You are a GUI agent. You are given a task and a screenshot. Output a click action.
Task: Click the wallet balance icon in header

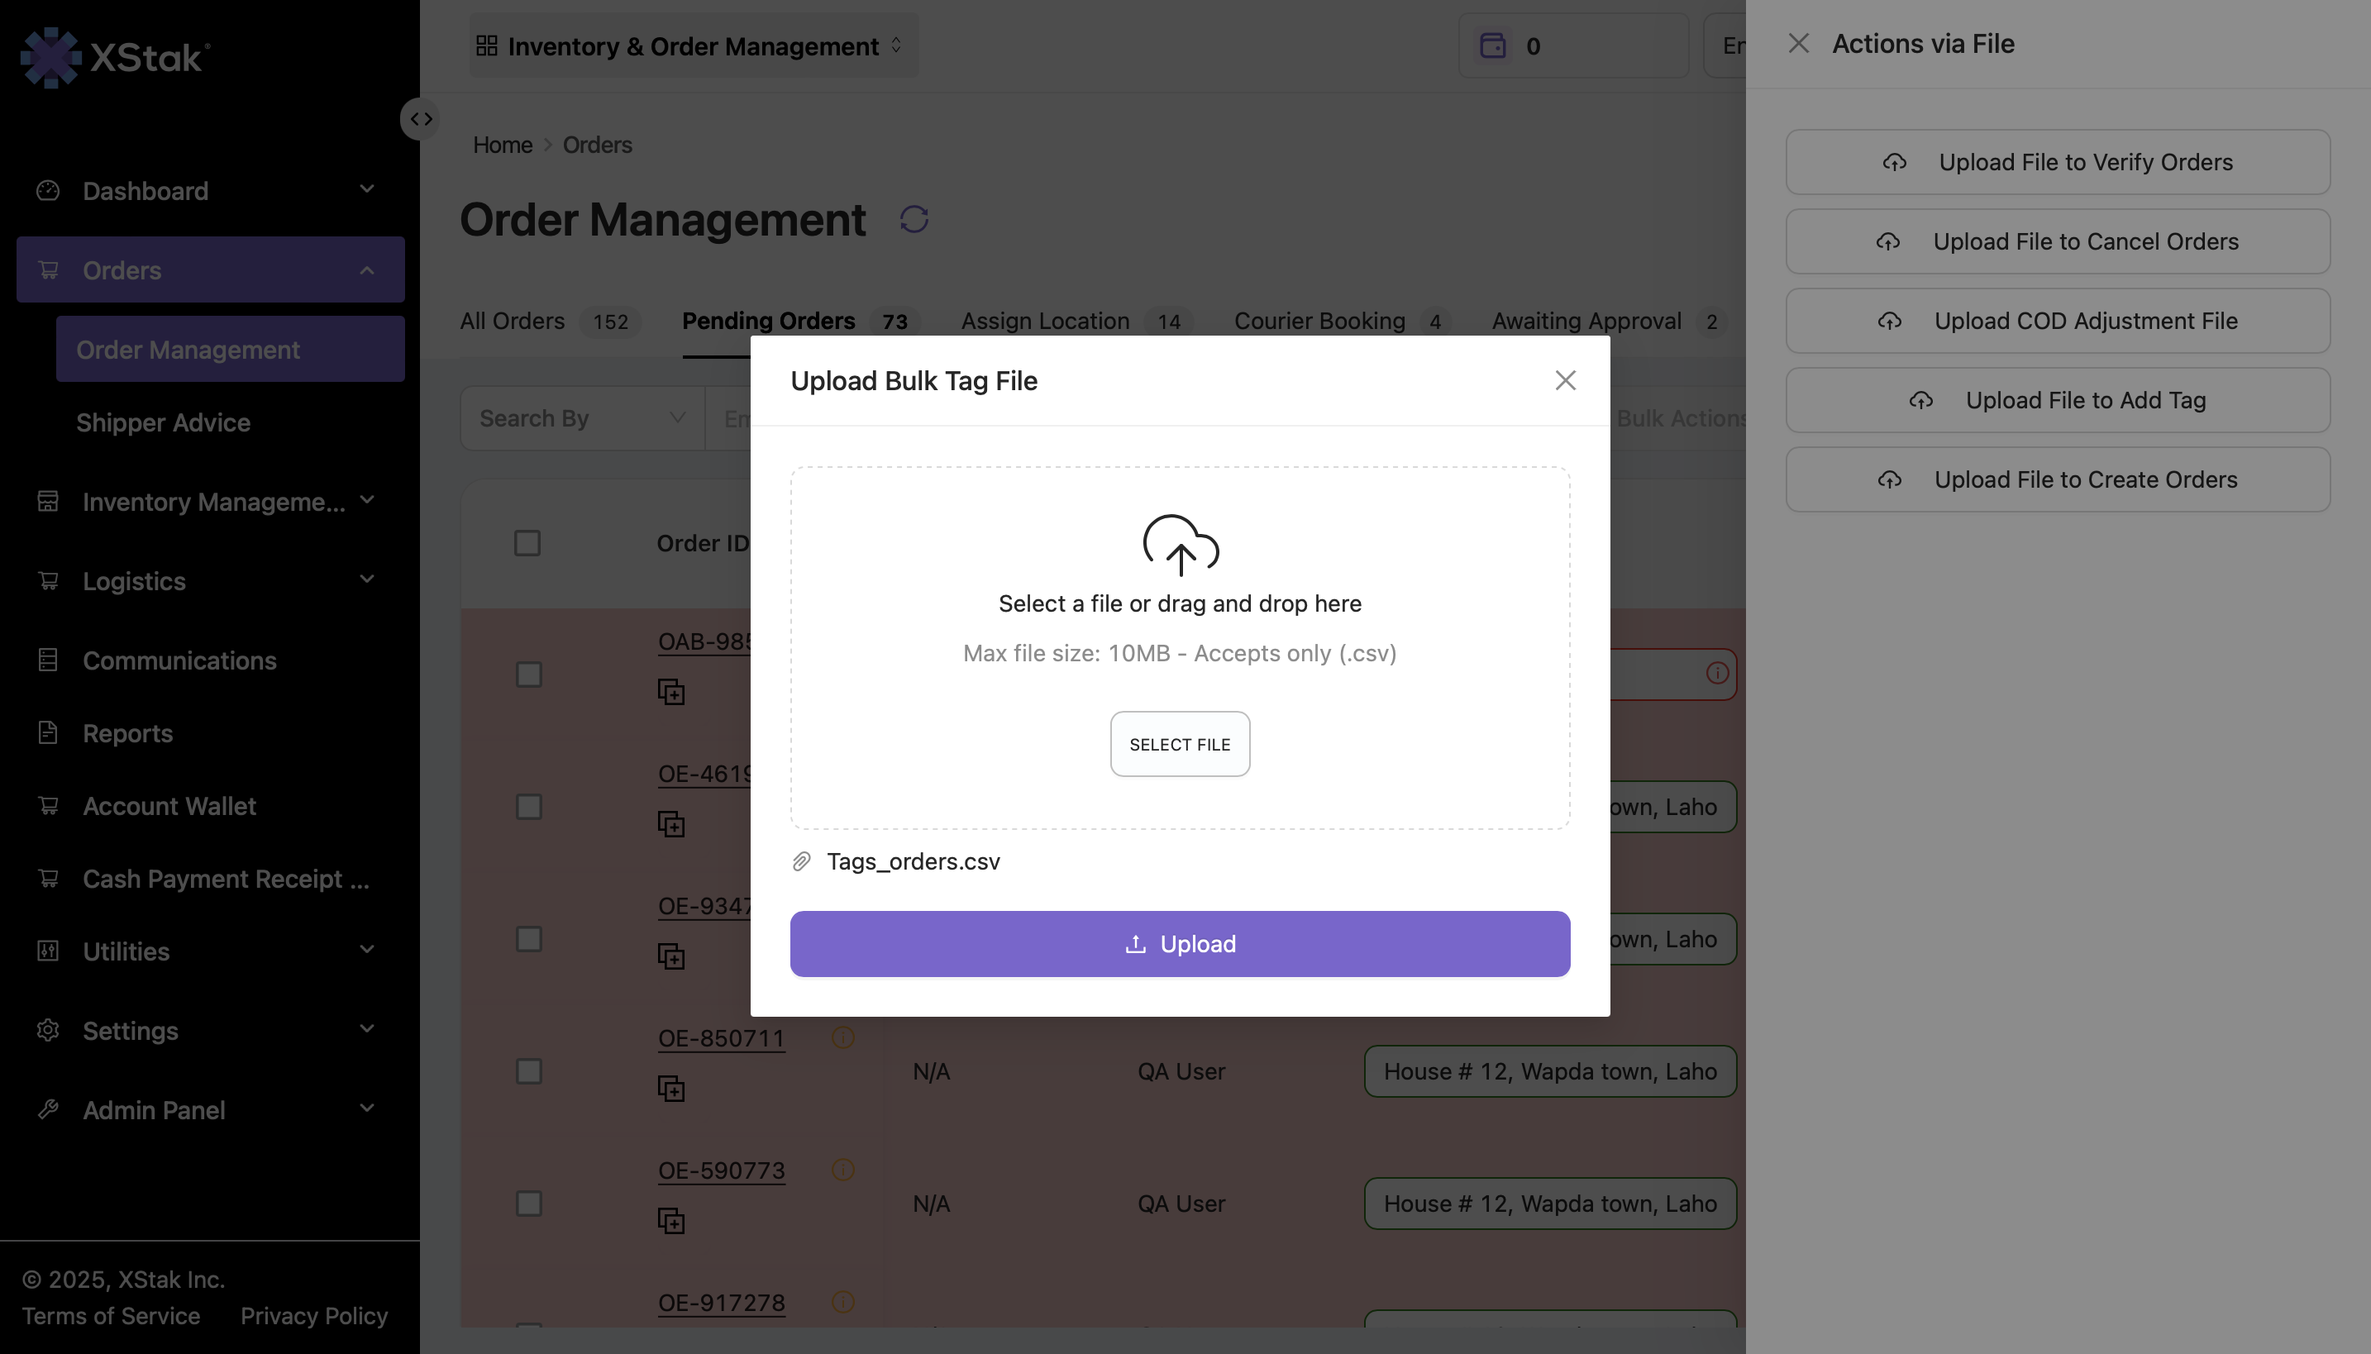(x=1492, y=45)
